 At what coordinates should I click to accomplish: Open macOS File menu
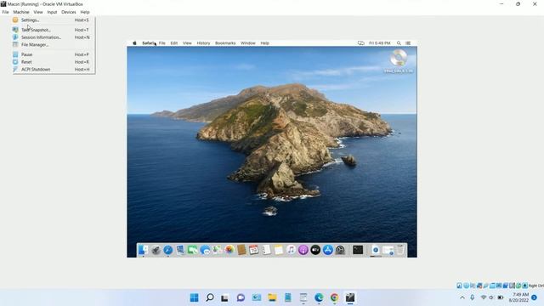tap(162, 43)
